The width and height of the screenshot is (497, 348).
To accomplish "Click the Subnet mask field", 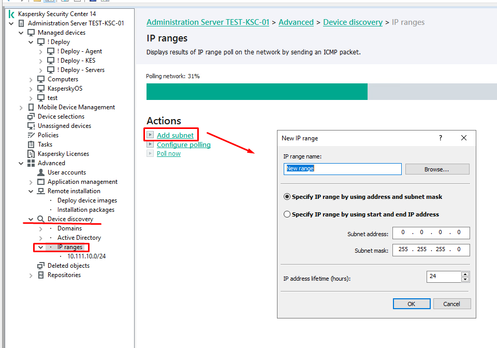I will click(x=431, y=250).
